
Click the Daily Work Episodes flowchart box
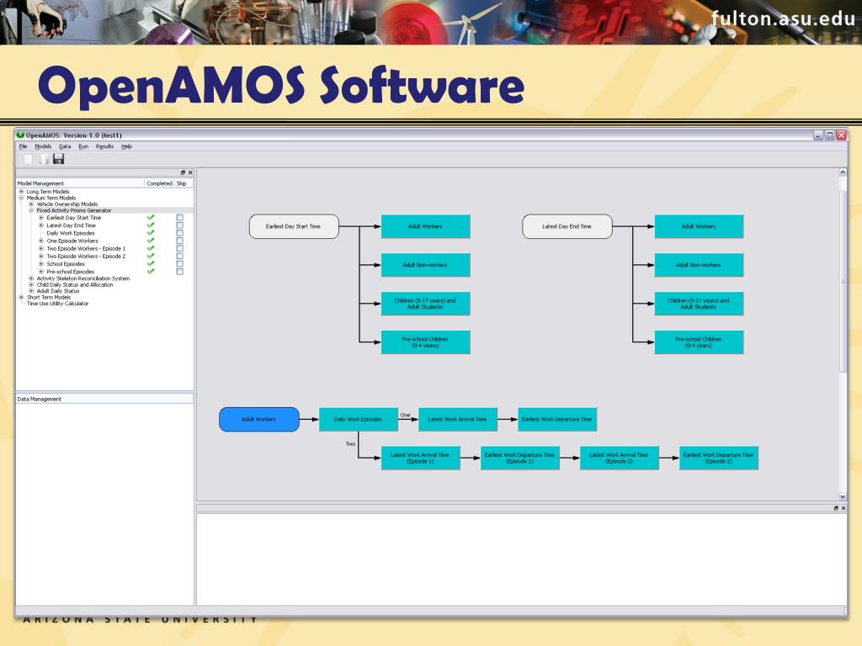pos(359,419)
